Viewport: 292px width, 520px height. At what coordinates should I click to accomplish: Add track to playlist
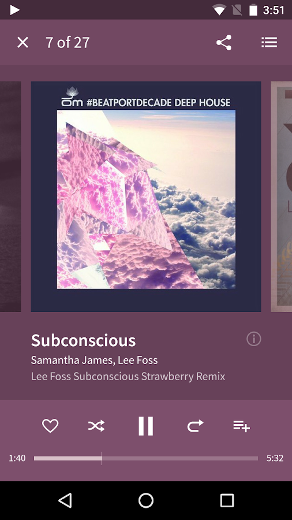pos(241,425)
